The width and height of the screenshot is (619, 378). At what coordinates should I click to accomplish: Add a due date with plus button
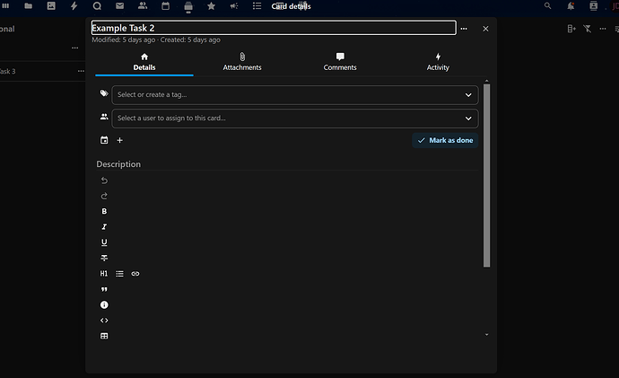click(120, 140)
